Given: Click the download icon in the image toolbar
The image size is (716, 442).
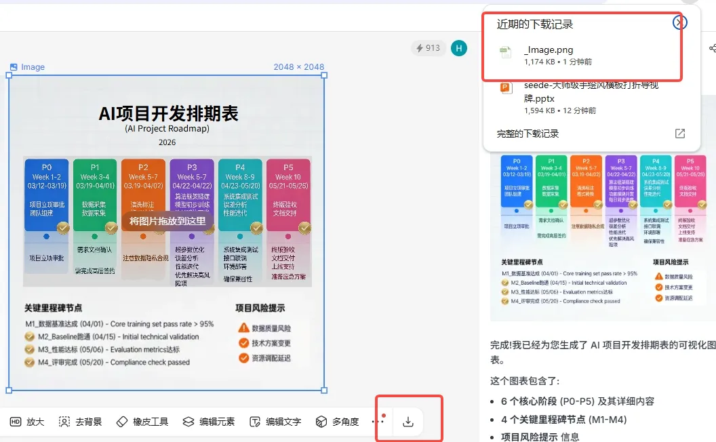Looking at the screenshot, I should coord(407,422).
